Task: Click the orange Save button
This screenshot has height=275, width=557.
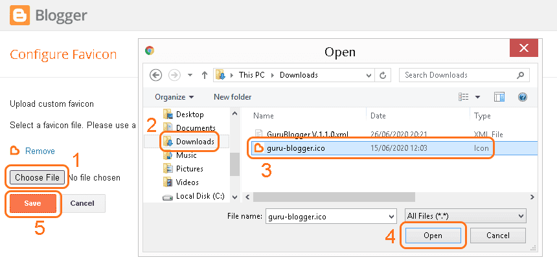Action: (x=32, y=203)
